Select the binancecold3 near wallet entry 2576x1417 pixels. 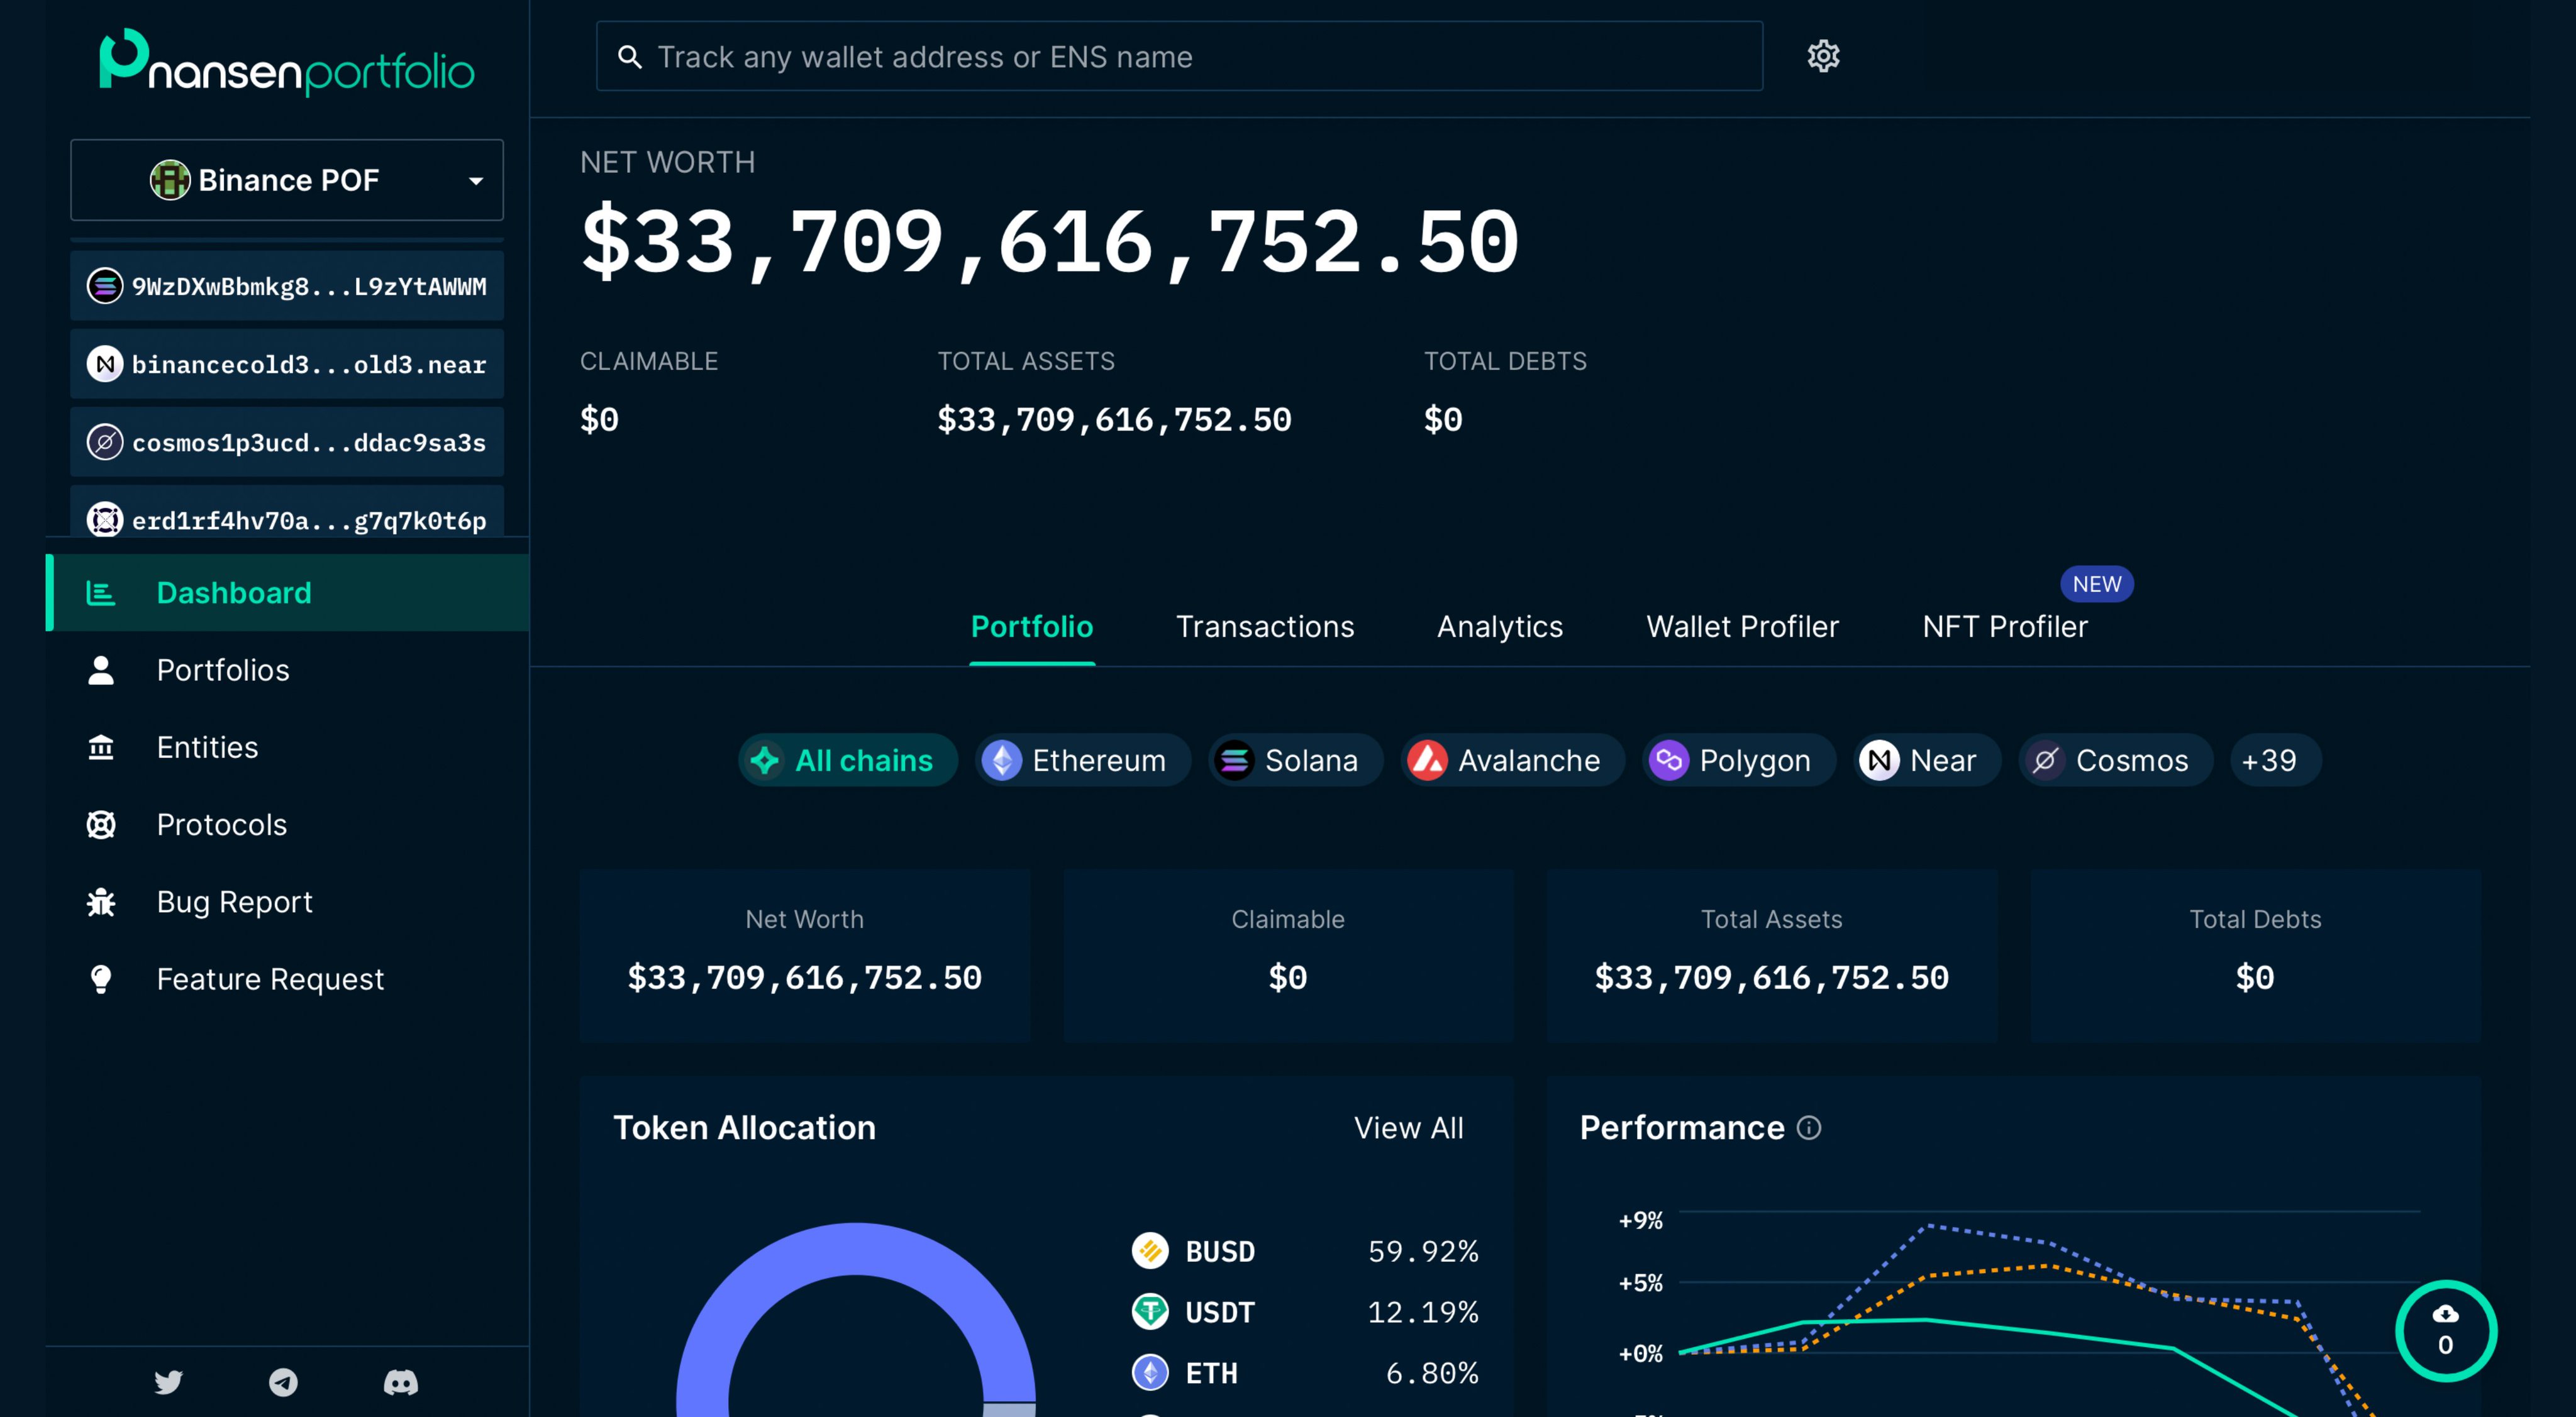tap(287, 364)
